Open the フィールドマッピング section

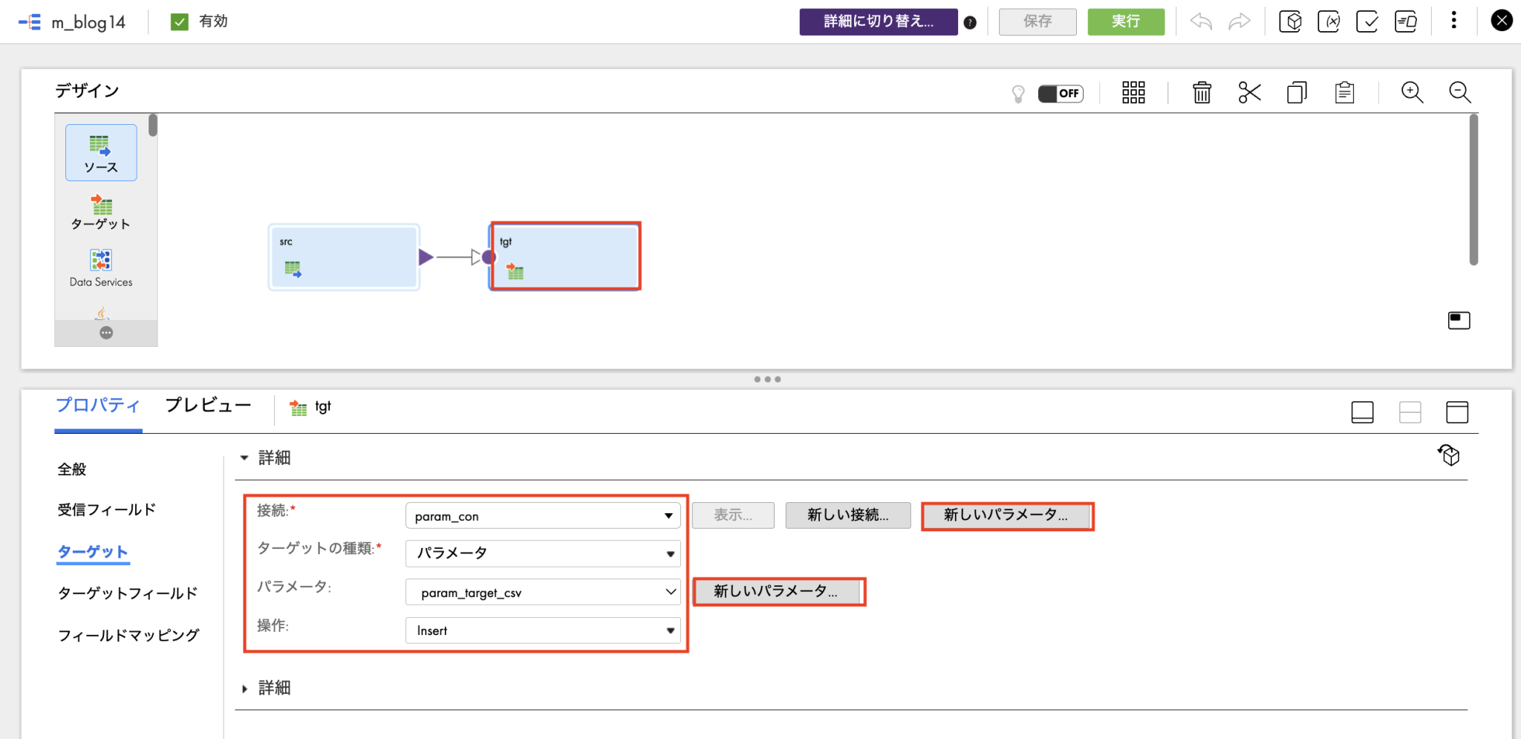[128, 636]
